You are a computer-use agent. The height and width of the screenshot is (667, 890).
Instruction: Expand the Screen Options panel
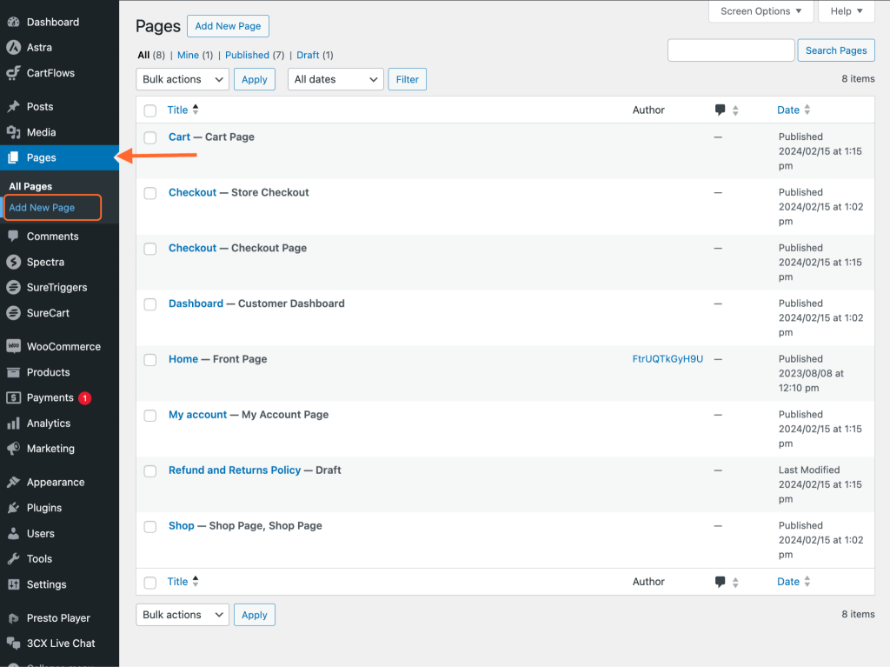(761, 11)
